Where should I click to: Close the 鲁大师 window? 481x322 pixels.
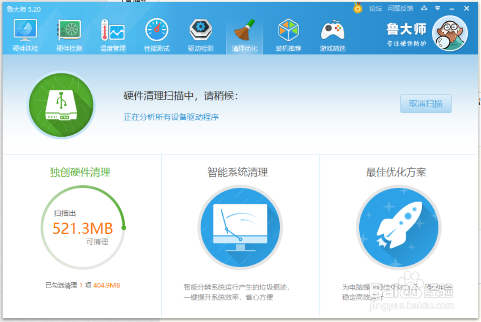point(467,8)
